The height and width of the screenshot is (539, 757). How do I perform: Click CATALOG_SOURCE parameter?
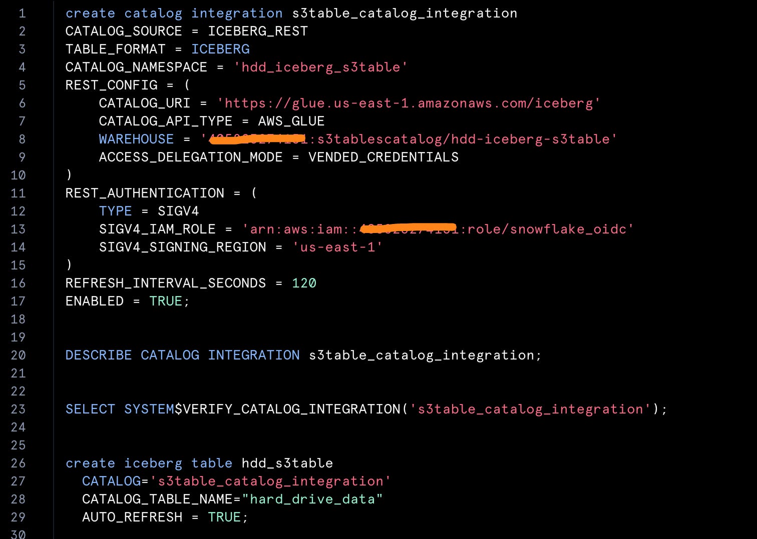coord(124,31)
